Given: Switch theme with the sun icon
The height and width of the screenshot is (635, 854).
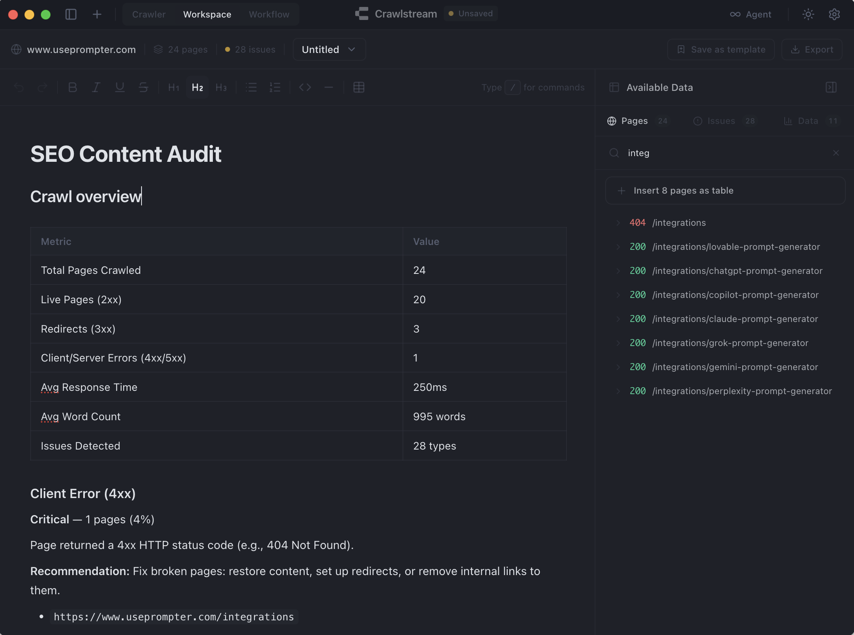Looking at the screenshot, I should [808, 14].
